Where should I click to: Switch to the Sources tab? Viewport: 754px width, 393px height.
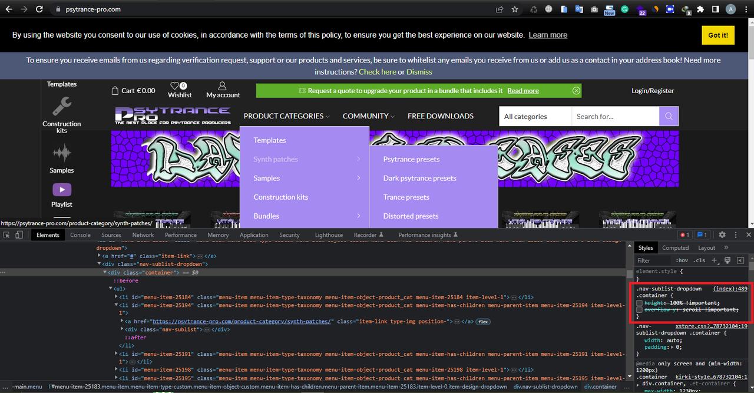click(x=111, y=235)
